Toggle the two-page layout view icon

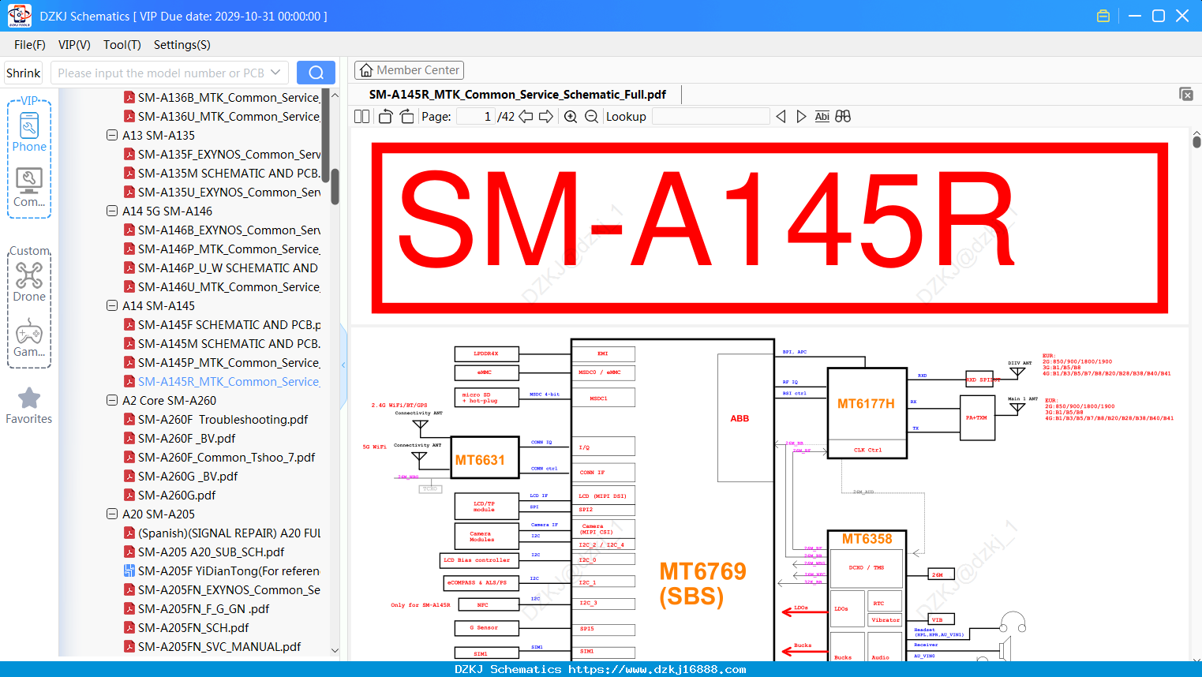[361, 117]
